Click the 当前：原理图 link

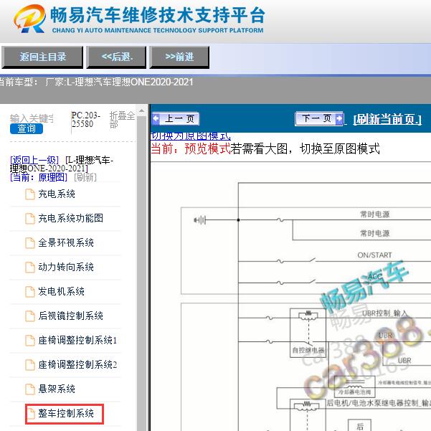pos(39,177)
